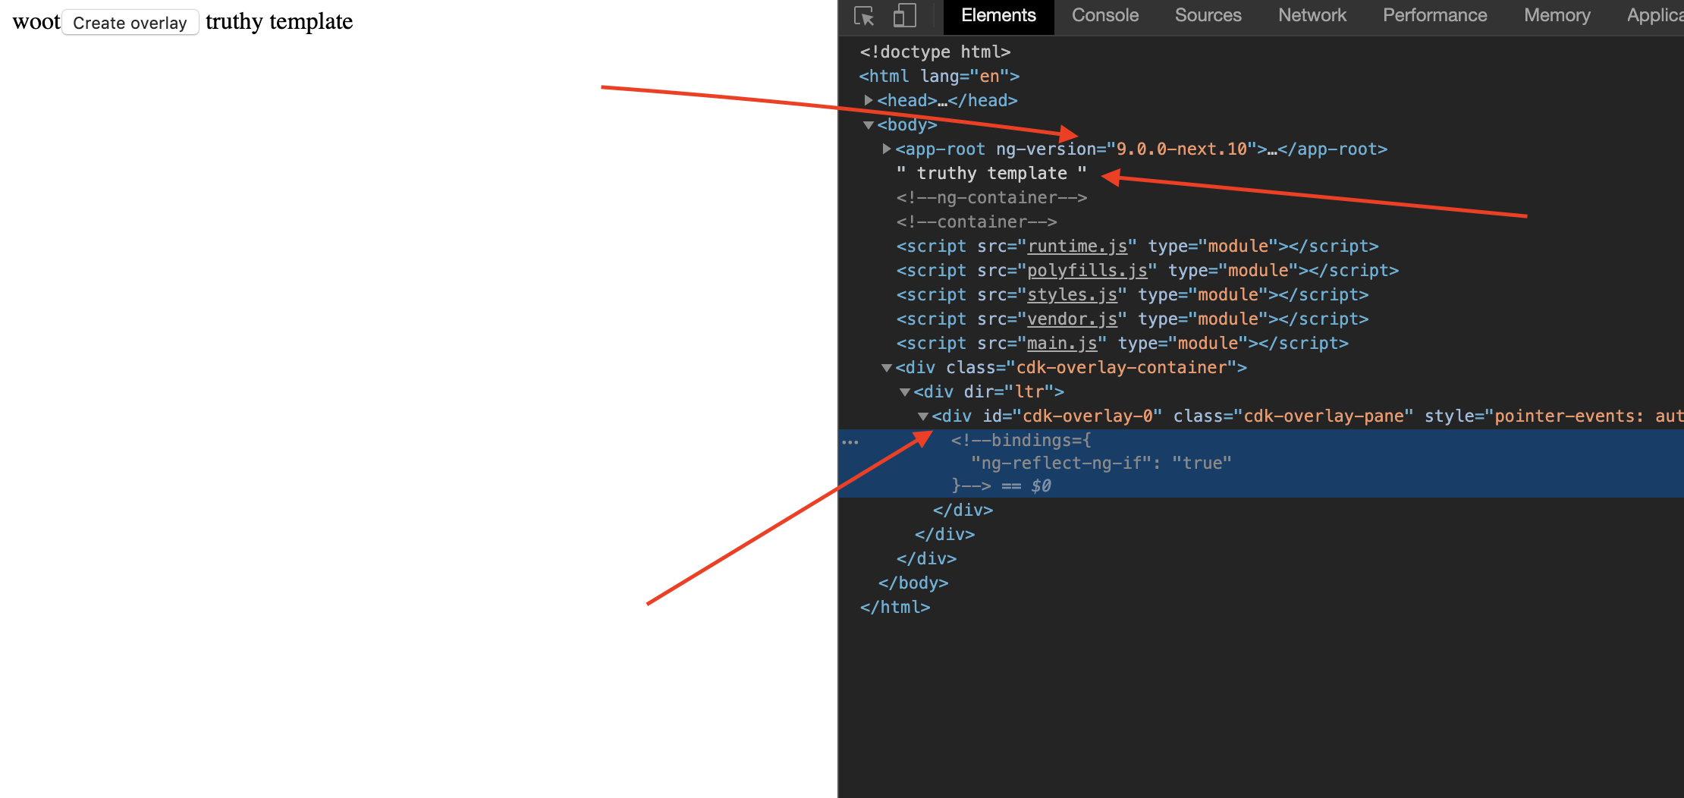This screenshot has width=1684, height=798.
Task: Open the runtime.js script link
Action: click(1077, 247)
